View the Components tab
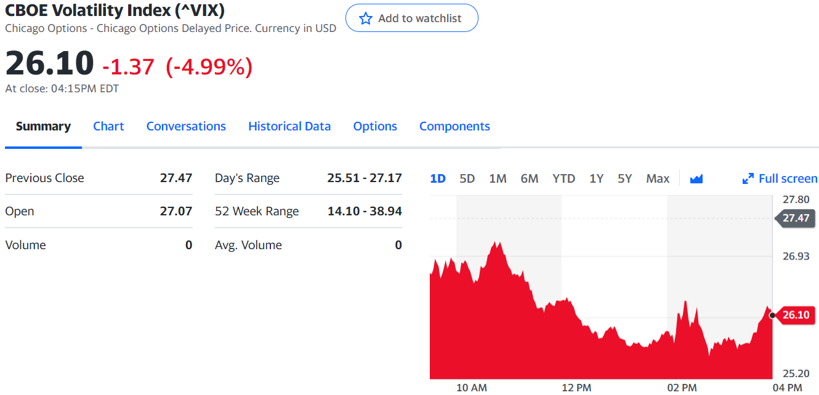Viewport: 819px width, 395px height. point(454,126)
